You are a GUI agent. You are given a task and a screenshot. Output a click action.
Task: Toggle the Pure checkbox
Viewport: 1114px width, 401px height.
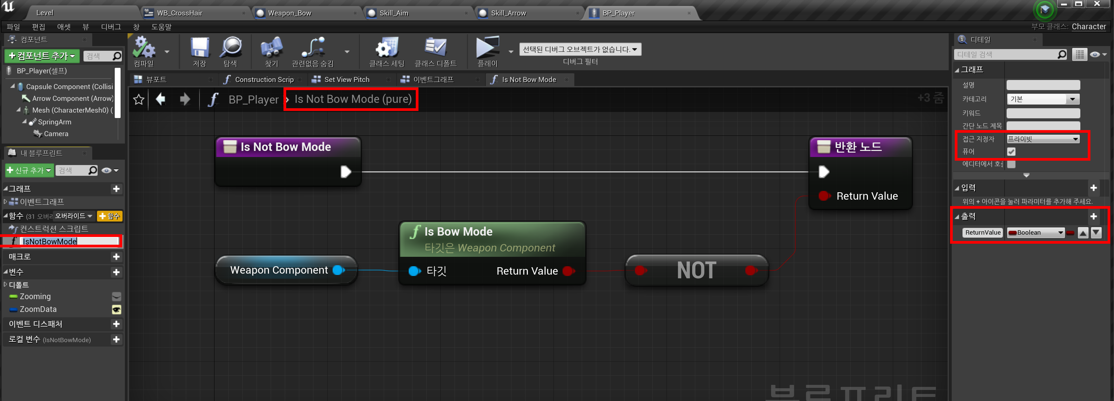pyautogui.click(x=1012, y=152)
